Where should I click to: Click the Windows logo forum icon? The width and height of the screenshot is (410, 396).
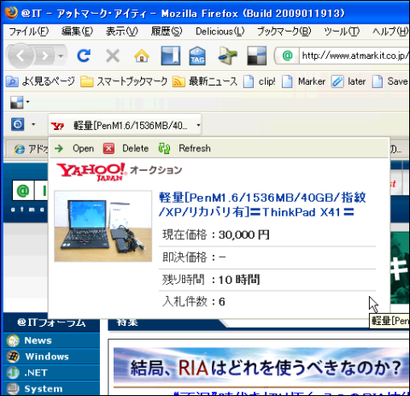tap(13, 357)
